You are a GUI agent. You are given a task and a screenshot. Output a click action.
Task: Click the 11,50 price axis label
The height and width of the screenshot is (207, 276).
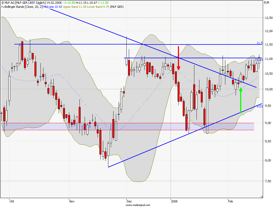coord(269,44)
